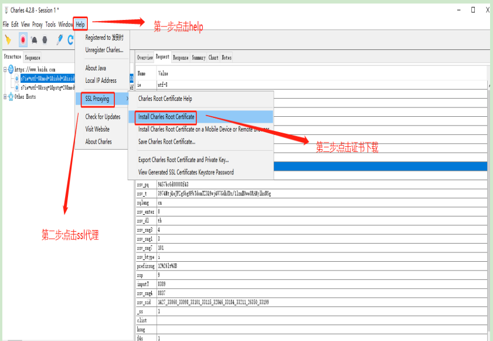Switch to the Response tab
Screen dimensions: 493x341
(x=181, y=58)
